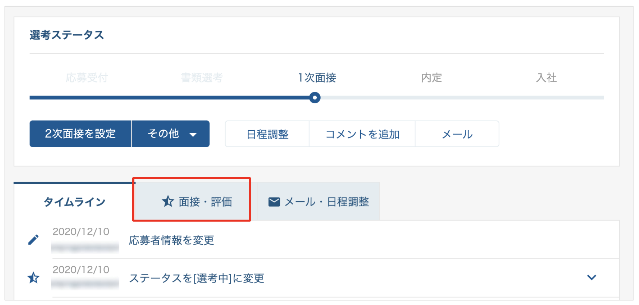Open the 応募者情報を変更 timeline entry
639x305 pixels.
coord(171,240)
